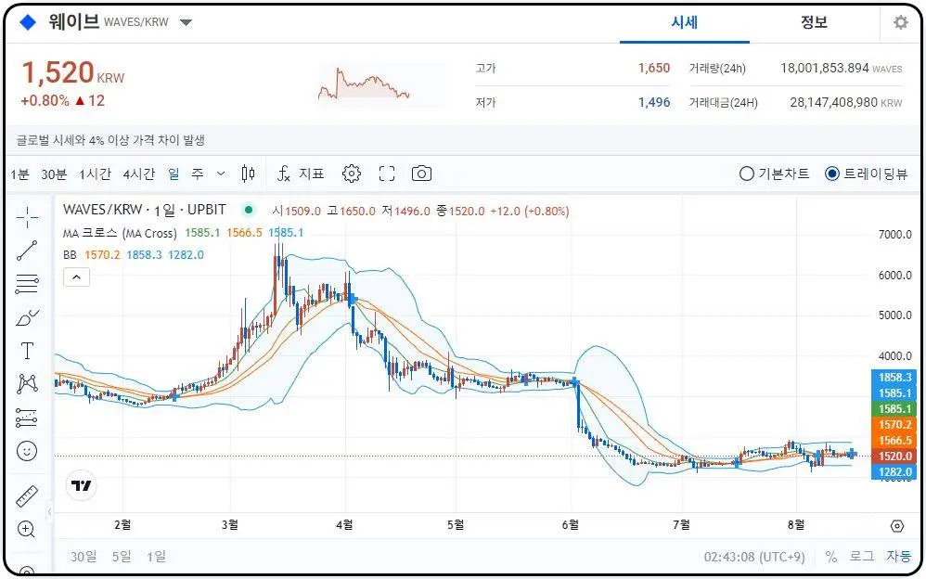Toggle fullscreen chart mode
The image size is (926, 579).
387,174
